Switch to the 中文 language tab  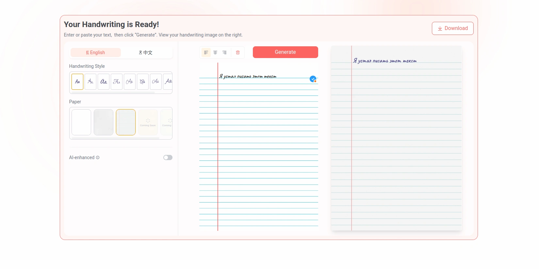(x=146, y=52)
